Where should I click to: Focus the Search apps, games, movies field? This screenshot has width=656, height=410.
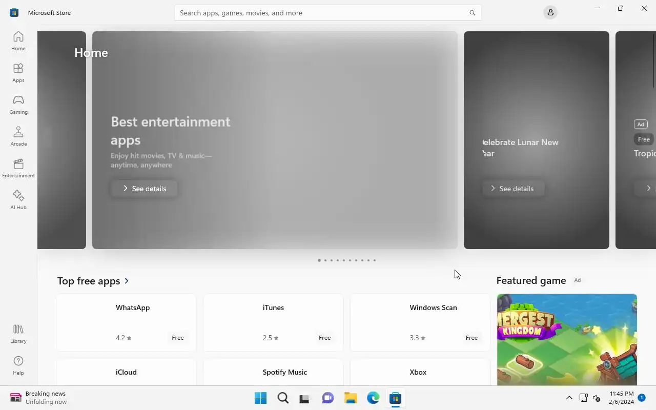point(327,13)
